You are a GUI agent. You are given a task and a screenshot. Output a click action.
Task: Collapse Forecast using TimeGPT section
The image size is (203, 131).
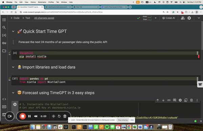[13, 93]
